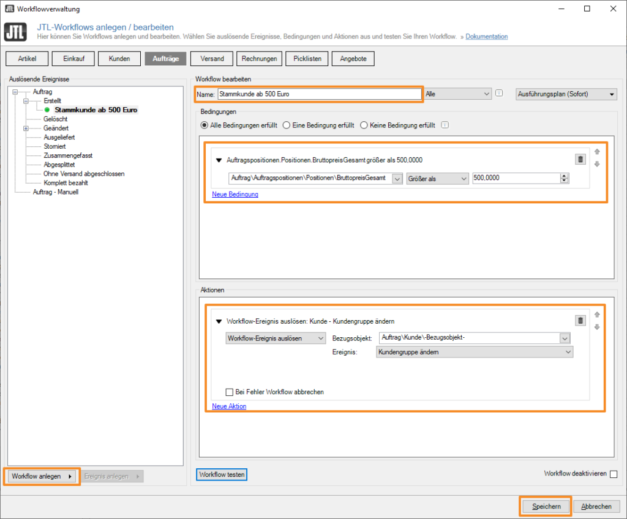Select the Alle Bedingungen erfüllt radio button
Viewport: 627px width, 519px height.
[205, 125]
